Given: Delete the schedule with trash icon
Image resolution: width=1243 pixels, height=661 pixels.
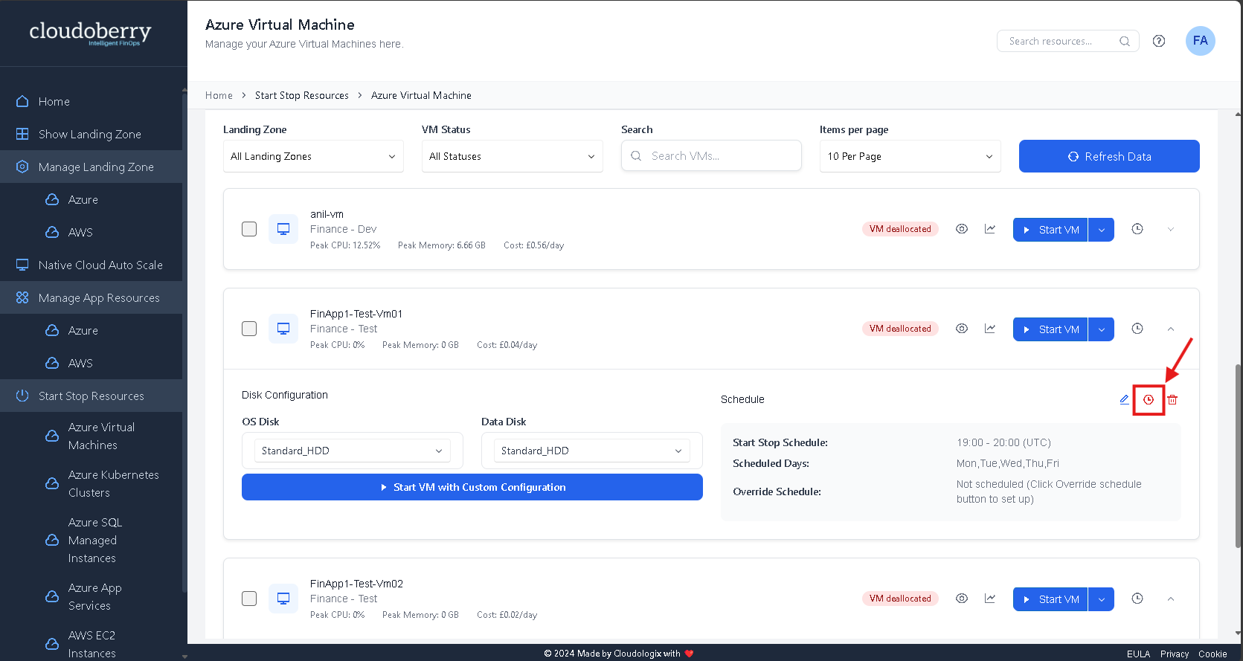Looking at the screenshot, I should tap(1172, 400).
